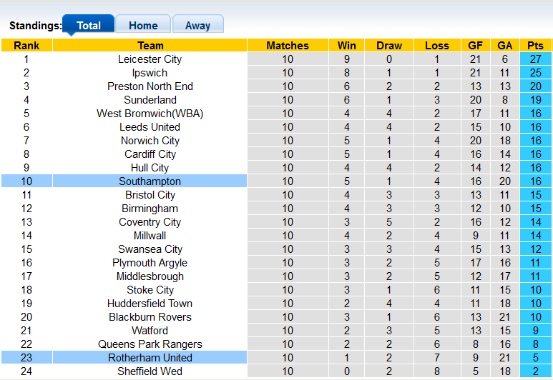This screenshot has height=380, width=553.
Task: Click on Plymouth Argyle team name
Action: point(150,263)
